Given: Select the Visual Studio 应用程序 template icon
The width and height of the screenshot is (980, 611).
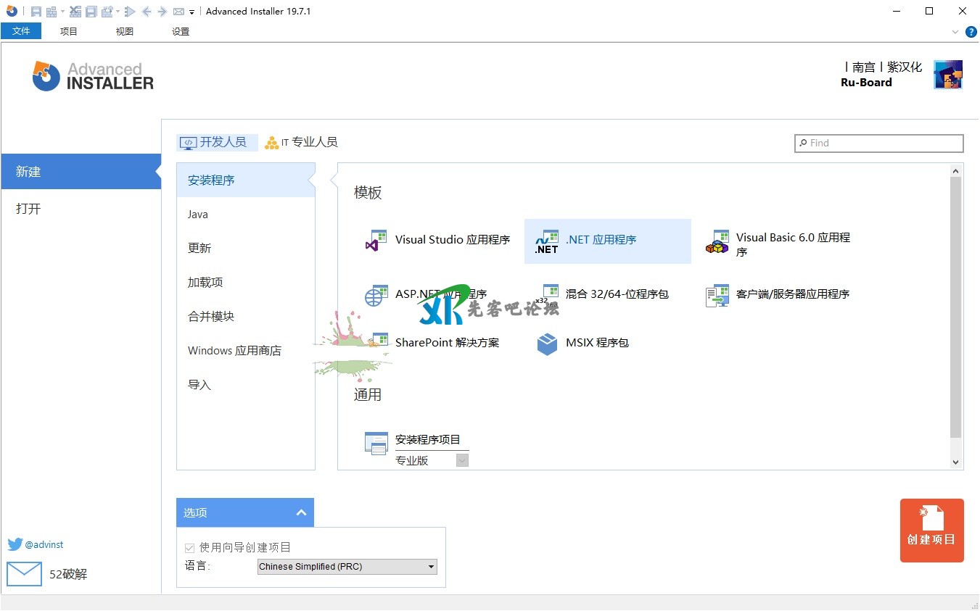Looking at the screenshot, I should click(376, 241).
